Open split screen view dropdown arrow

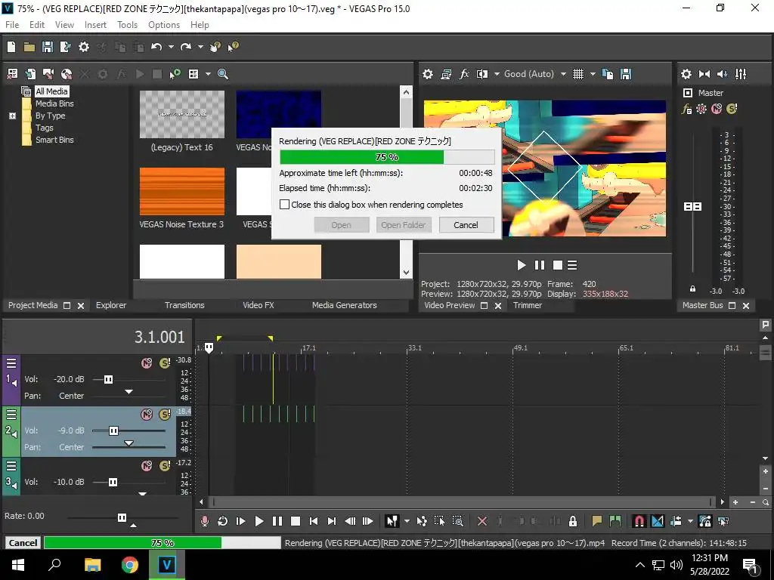(x=497, y=74)
